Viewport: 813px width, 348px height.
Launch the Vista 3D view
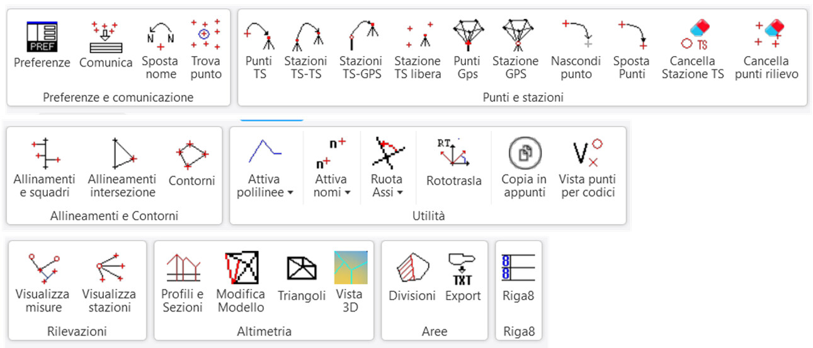pos(349,268)
